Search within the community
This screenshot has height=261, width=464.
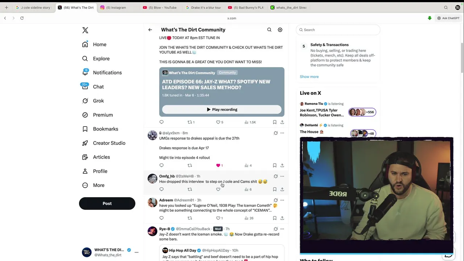click(269, 30)
